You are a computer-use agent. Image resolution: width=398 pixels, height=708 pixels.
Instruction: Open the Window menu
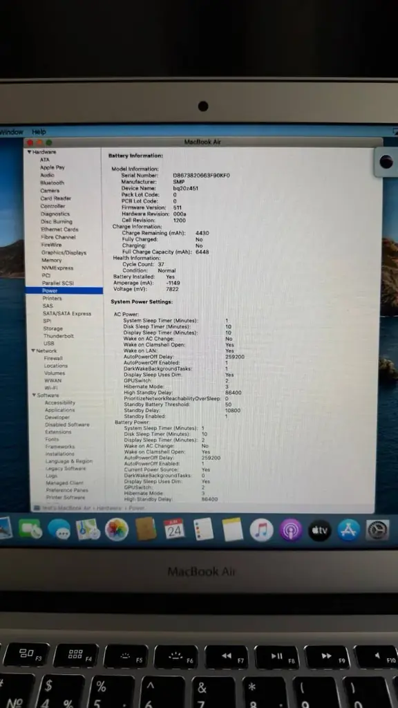pos(11,132)
